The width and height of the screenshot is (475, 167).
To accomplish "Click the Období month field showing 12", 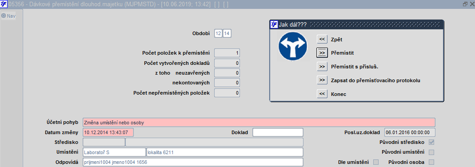I will 218,33.
